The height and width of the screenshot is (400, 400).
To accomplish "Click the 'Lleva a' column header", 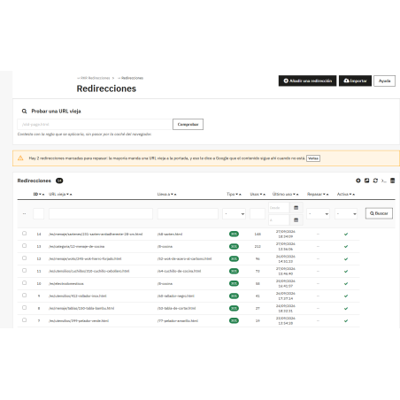I will pos(164,194).
